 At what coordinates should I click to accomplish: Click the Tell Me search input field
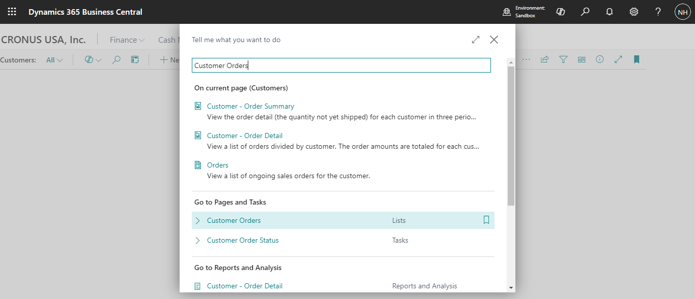pyautogui.click(x=341, y=65)
